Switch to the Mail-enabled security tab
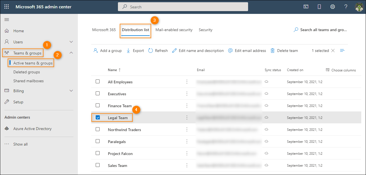366x175 pixels. coord(174,30)
